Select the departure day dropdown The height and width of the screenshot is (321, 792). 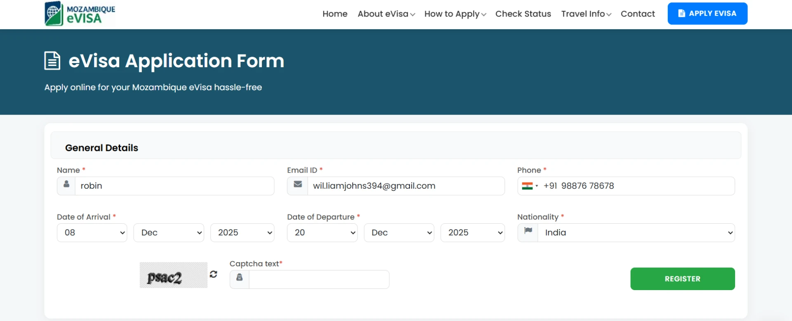(322, 233)
